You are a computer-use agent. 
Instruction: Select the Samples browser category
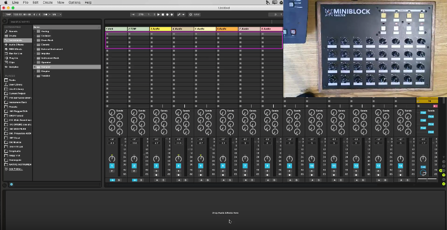(13, 67)
